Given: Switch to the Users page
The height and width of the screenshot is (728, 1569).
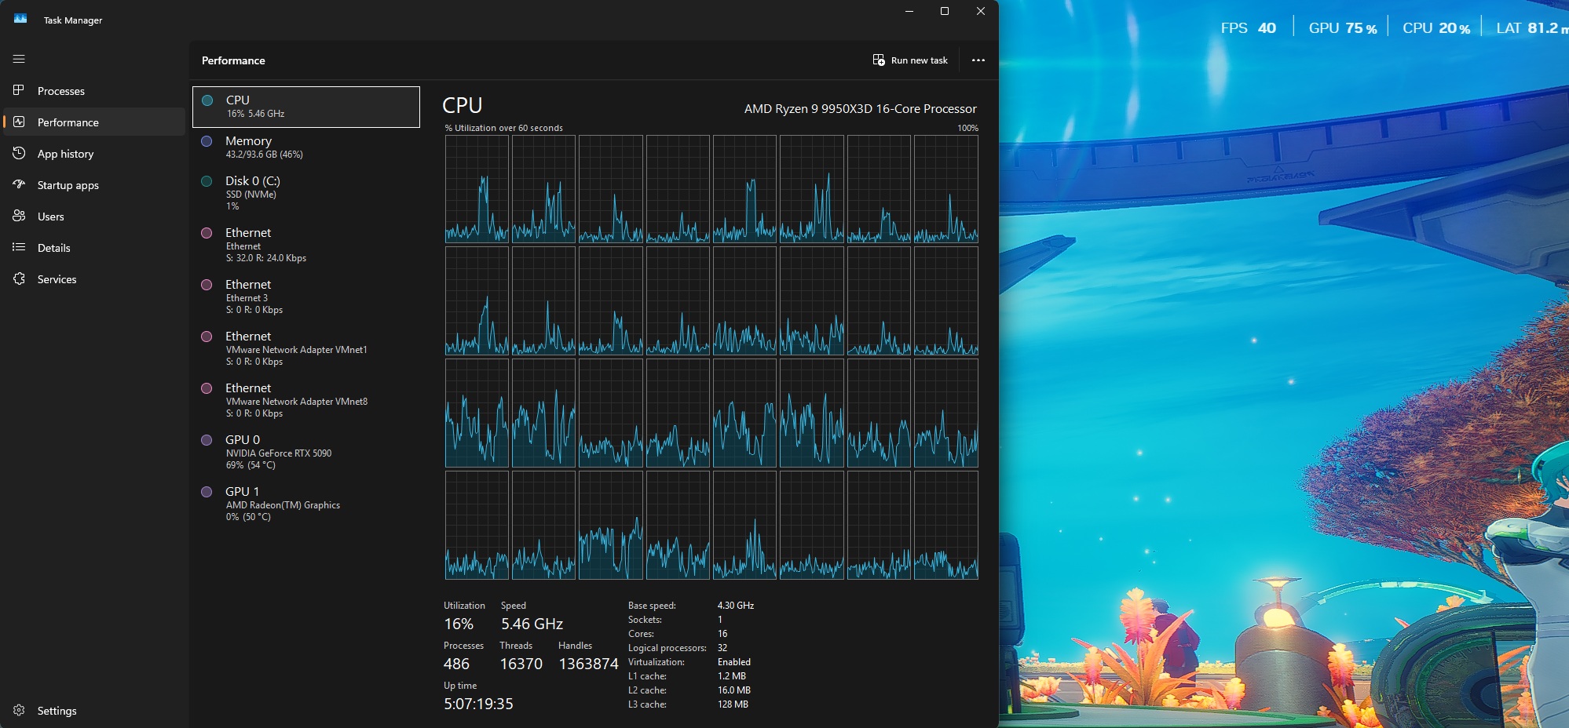Looking at the screenshot, I should [x=94, y=217].
